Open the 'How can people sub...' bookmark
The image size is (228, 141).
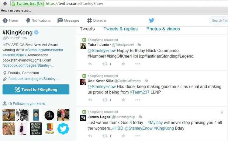pyautogui.click(x=16, y=10)
